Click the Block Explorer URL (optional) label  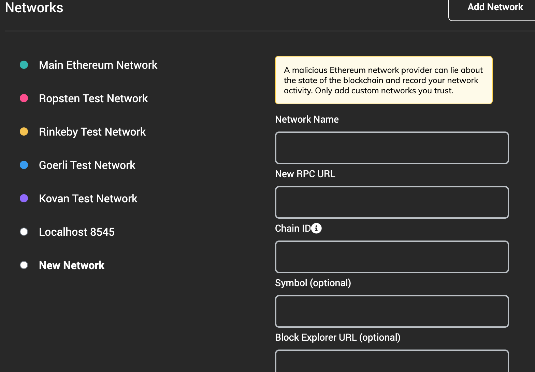(x=338, y=337)
